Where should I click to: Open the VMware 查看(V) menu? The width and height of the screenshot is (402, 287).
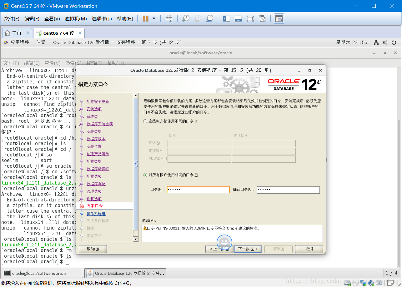click(52, 19)
